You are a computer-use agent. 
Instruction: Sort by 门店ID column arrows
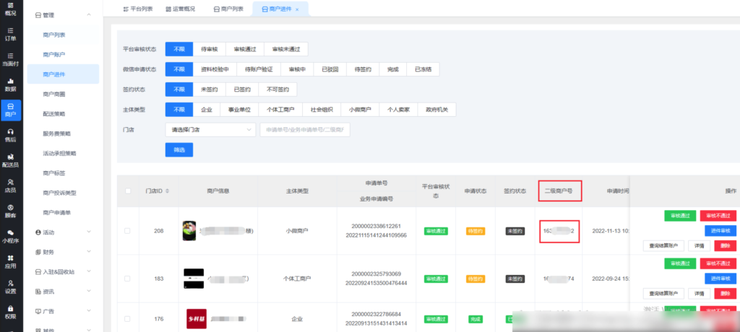click(x=167, y=191)
